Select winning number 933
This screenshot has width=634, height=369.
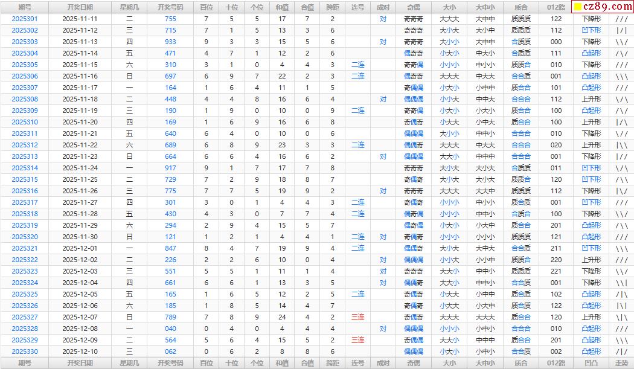(x=171, y=42)
